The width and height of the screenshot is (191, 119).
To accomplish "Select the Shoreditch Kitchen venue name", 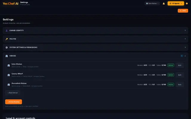I will tap(19, 83).
